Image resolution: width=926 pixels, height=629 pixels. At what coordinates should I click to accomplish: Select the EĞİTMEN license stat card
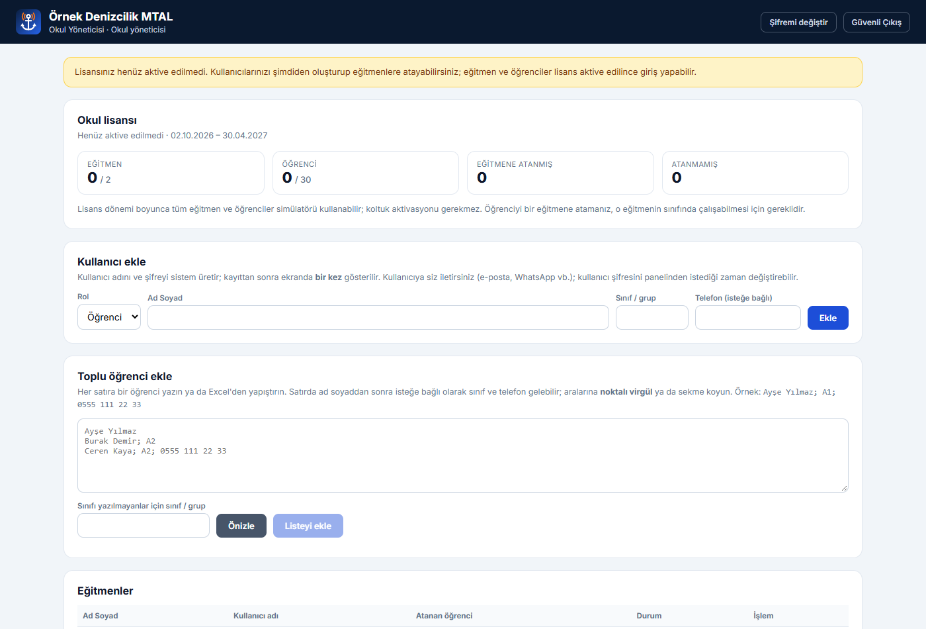171,173
